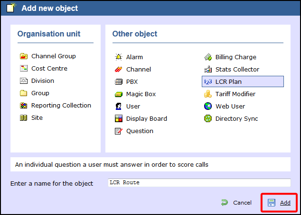Choose Site as the object type
The image size is (301, 215).
37,118
